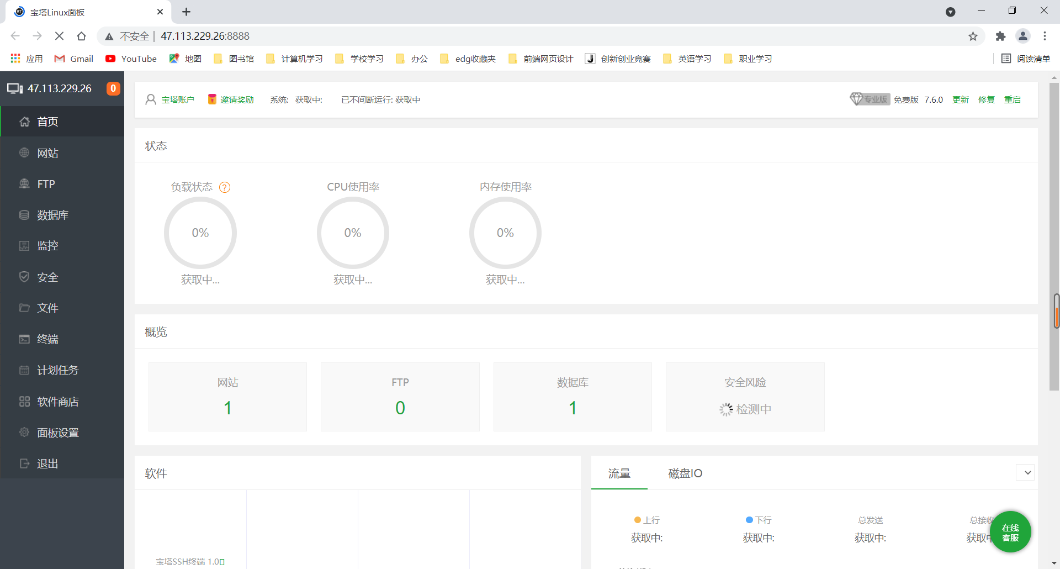Open the 软件商店 (App Store) icon
The width and height of the screenshot is (1060, 569).
click(x=59, y=402)
